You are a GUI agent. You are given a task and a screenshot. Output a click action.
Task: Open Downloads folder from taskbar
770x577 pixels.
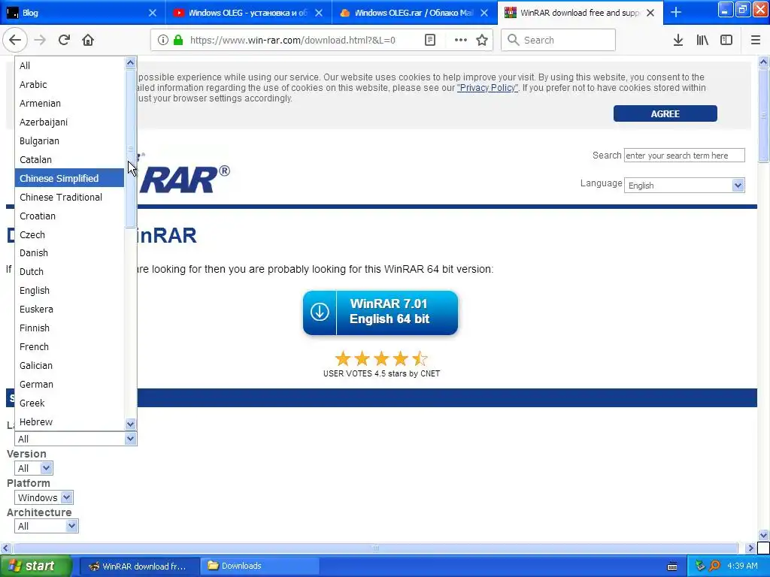coord(261,566)
